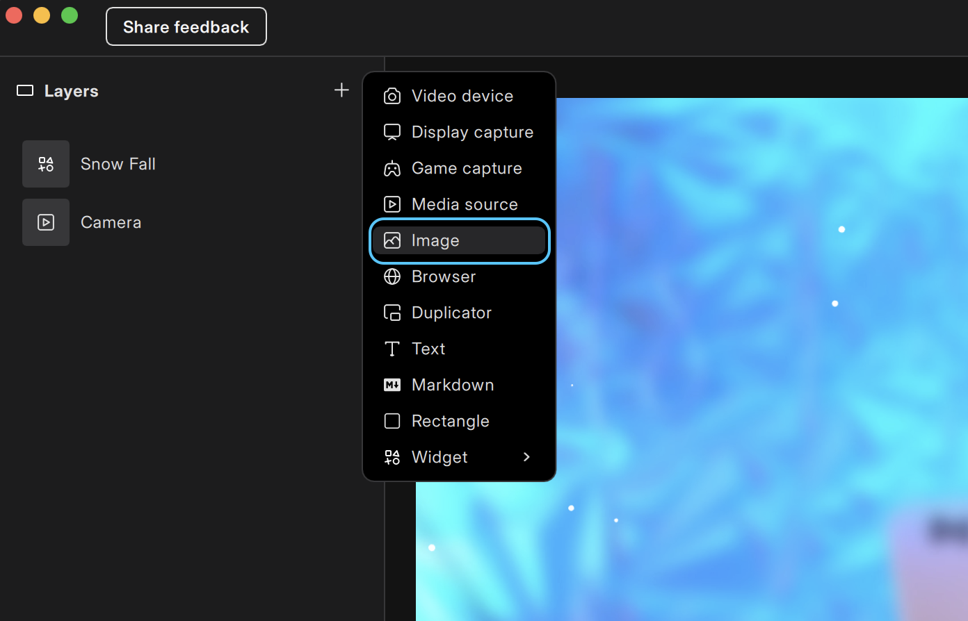Click the blue canvas preview area
The height and width of the screenshot is (621, 968).
[730, 347]
